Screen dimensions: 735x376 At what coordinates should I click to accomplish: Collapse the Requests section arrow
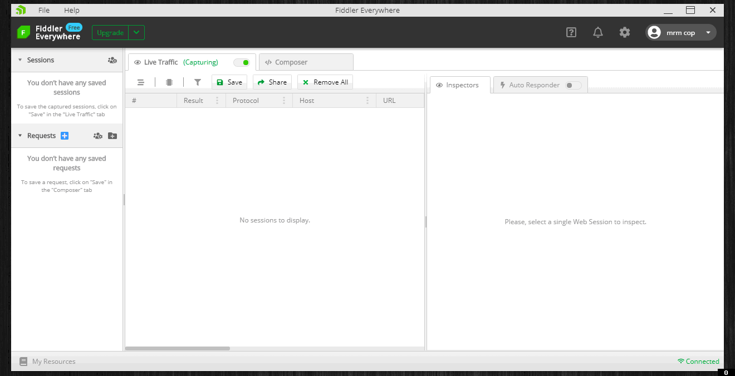tap(20, 136)
